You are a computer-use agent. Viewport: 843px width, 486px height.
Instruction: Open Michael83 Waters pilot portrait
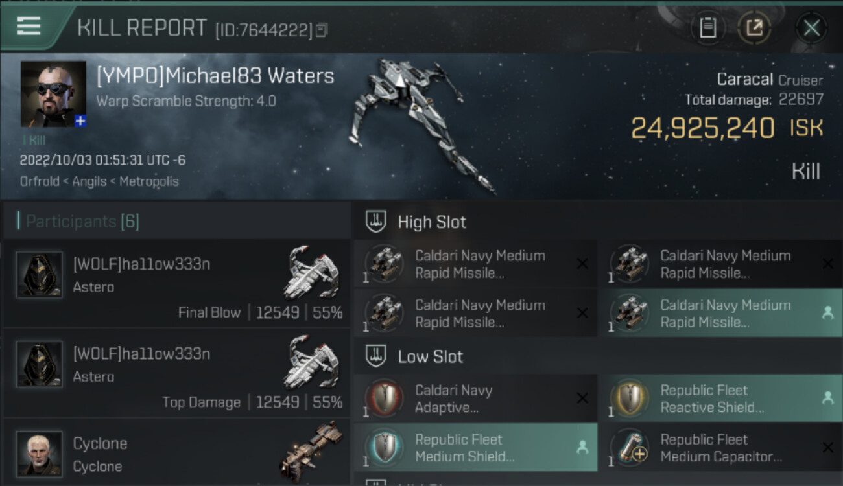coord(53,94)
